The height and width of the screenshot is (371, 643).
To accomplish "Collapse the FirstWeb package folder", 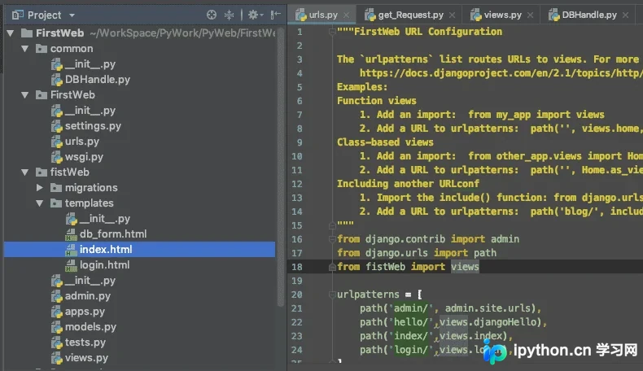I will [25, 95].
